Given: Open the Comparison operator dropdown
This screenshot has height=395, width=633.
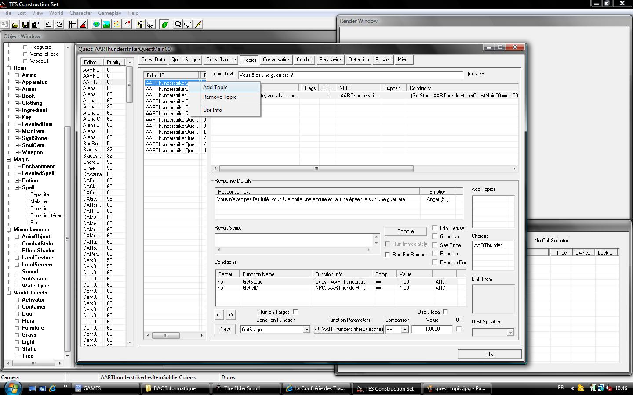Looking at the screenshot, I should pos(404,330).
